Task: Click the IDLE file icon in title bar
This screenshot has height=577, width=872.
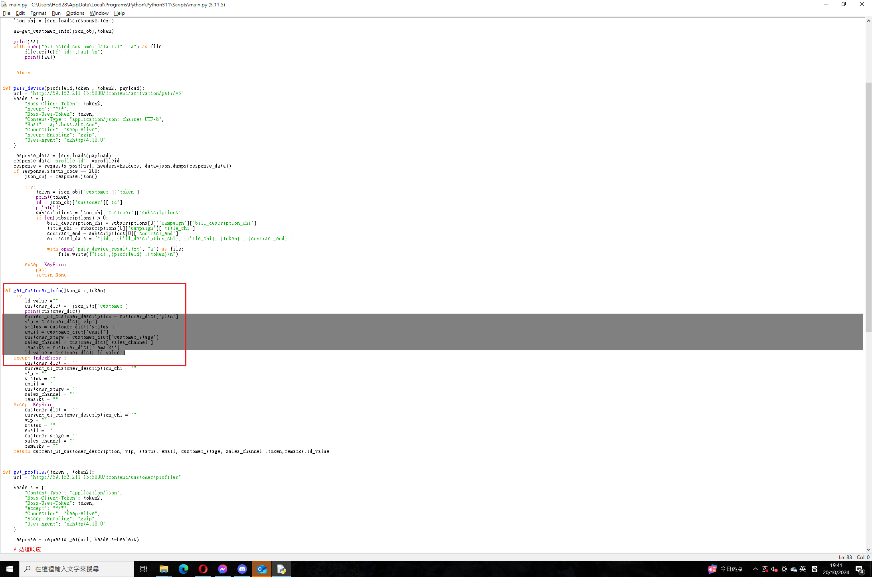Action: point(4,4)
